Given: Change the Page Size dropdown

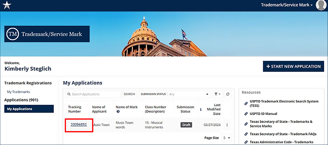Looking at the screenshot, I should pyautogui.click(x=227, y=138).
